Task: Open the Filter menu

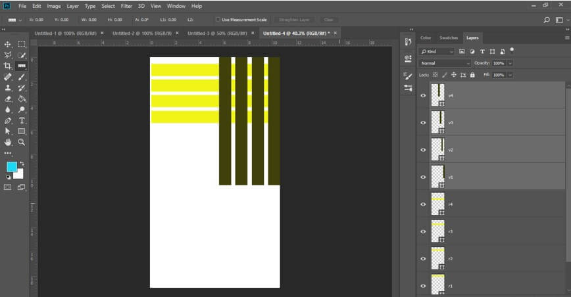Action: [x=126, y=6]
